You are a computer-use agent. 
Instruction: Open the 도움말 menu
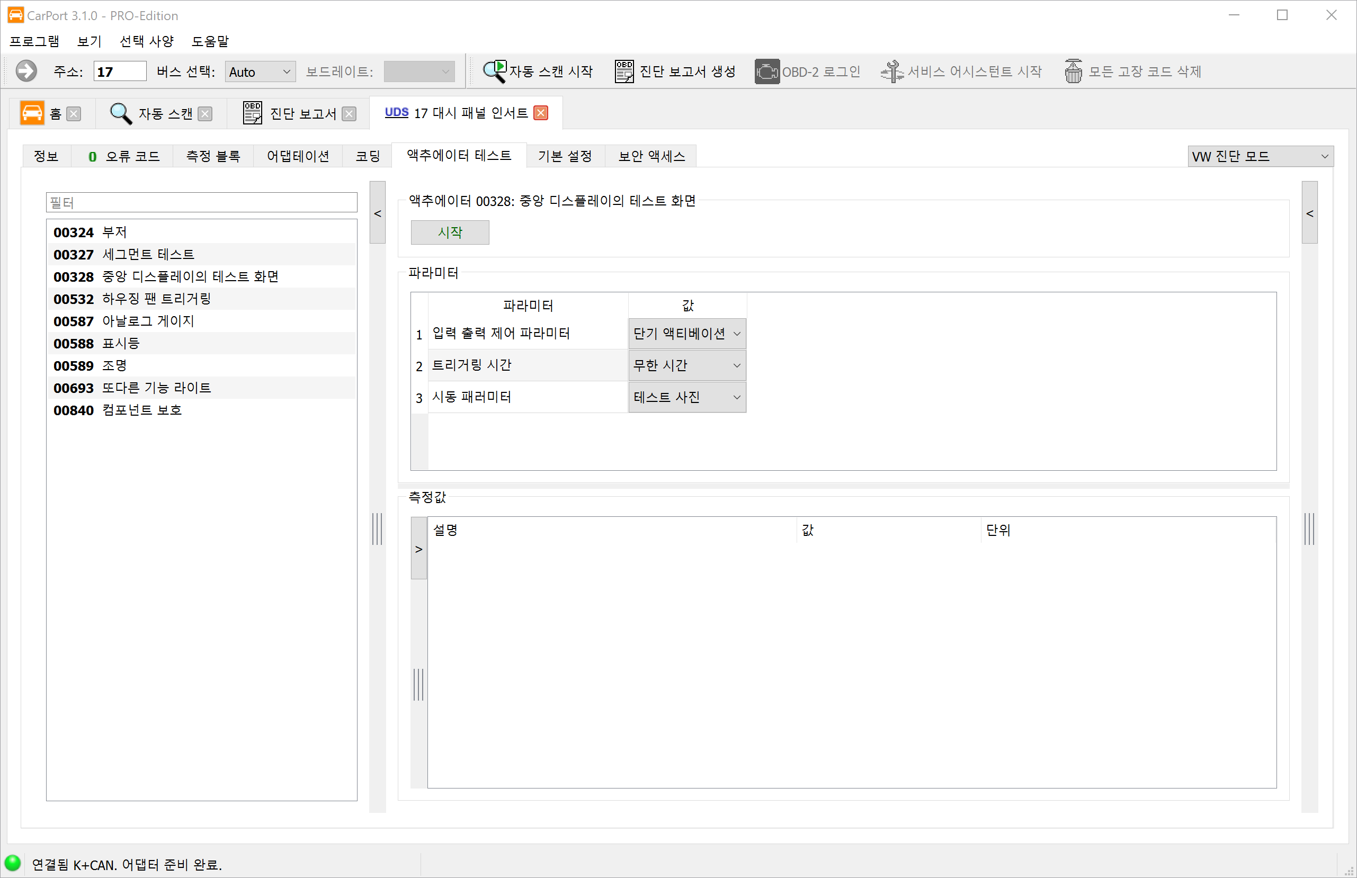[210, 40]
